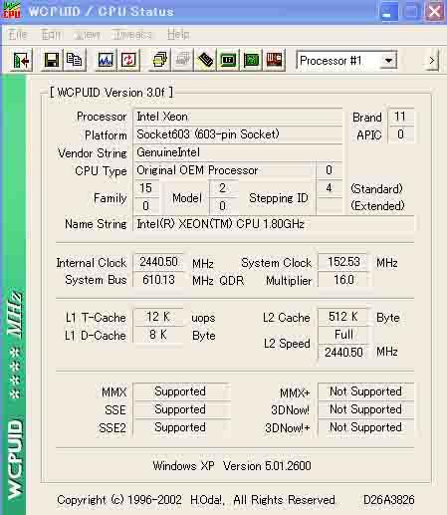Click the standard Model value 2
Image resolution: width=447 pixels, height=515 pixels.
223,188
